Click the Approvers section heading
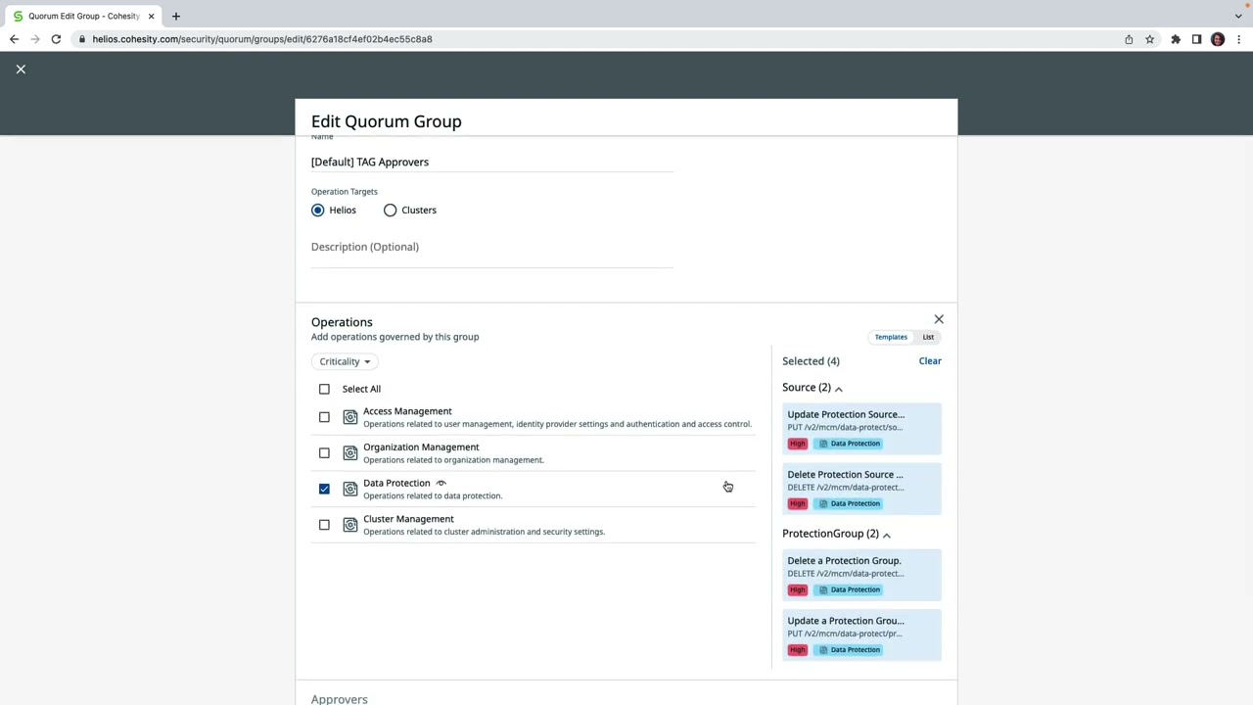Image resolution: width=1253 pixels, height=705 pixels. (x=340, y=698)
